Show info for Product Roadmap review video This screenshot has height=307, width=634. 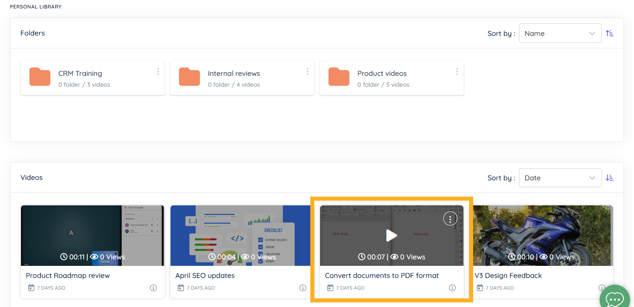[153, 288]
